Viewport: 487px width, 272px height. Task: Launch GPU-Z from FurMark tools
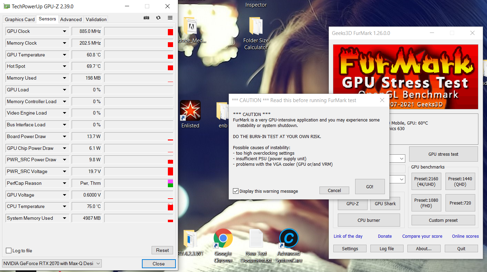pyautogui.click(x=352, y=204)
